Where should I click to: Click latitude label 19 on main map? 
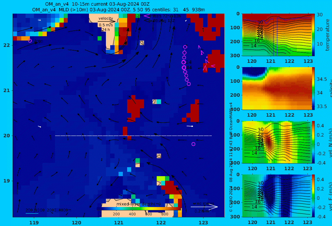click(x=7, y=181)
